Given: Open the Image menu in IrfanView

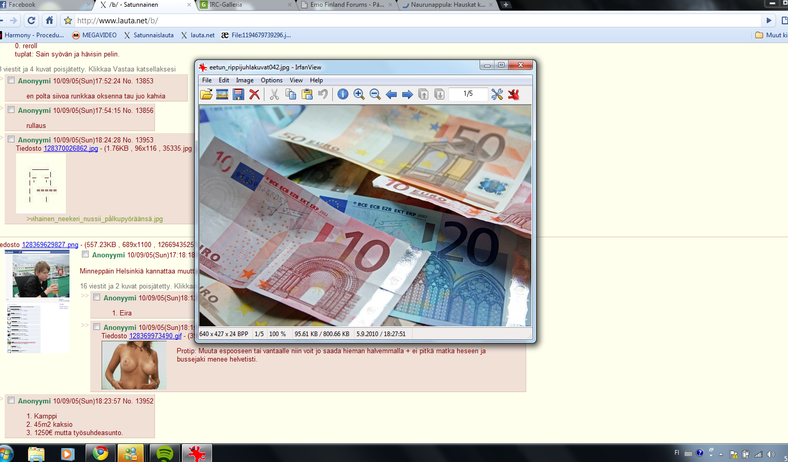Looking at the screenshot, I should 245,80.
